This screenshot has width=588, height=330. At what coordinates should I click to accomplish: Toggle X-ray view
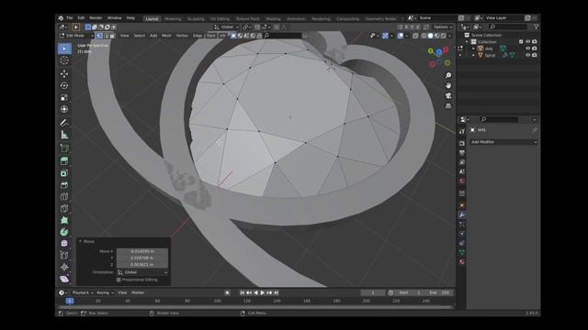click(415, 36)
